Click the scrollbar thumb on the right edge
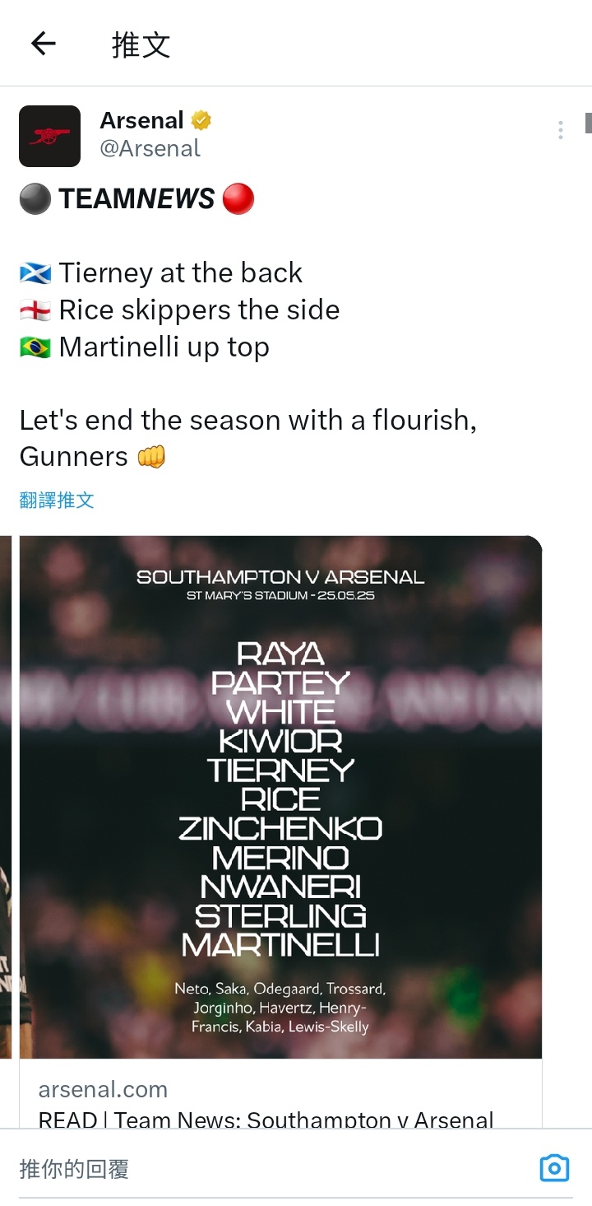Image resolution: width=592 pixels, height=1206 pixels. [589, 123]
